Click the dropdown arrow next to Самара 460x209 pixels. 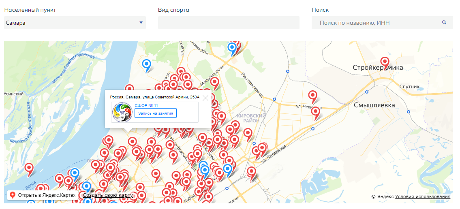pos(141,23)
